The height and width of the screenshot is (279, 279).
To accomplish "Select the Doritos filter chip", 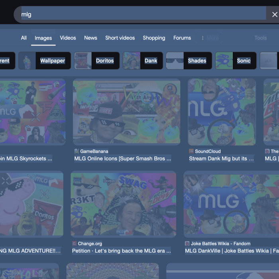I will tap(97, 61).
